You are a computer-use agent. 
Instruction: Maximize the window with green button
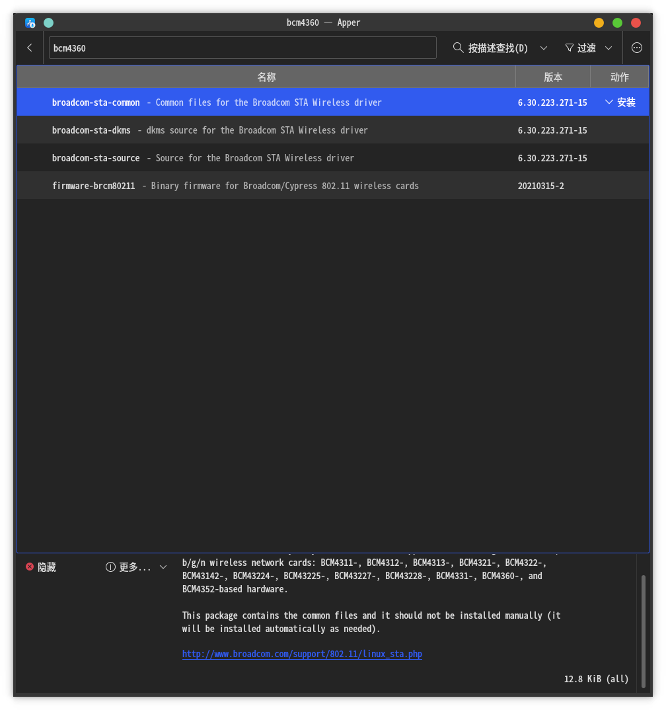(x=617, y=22)
